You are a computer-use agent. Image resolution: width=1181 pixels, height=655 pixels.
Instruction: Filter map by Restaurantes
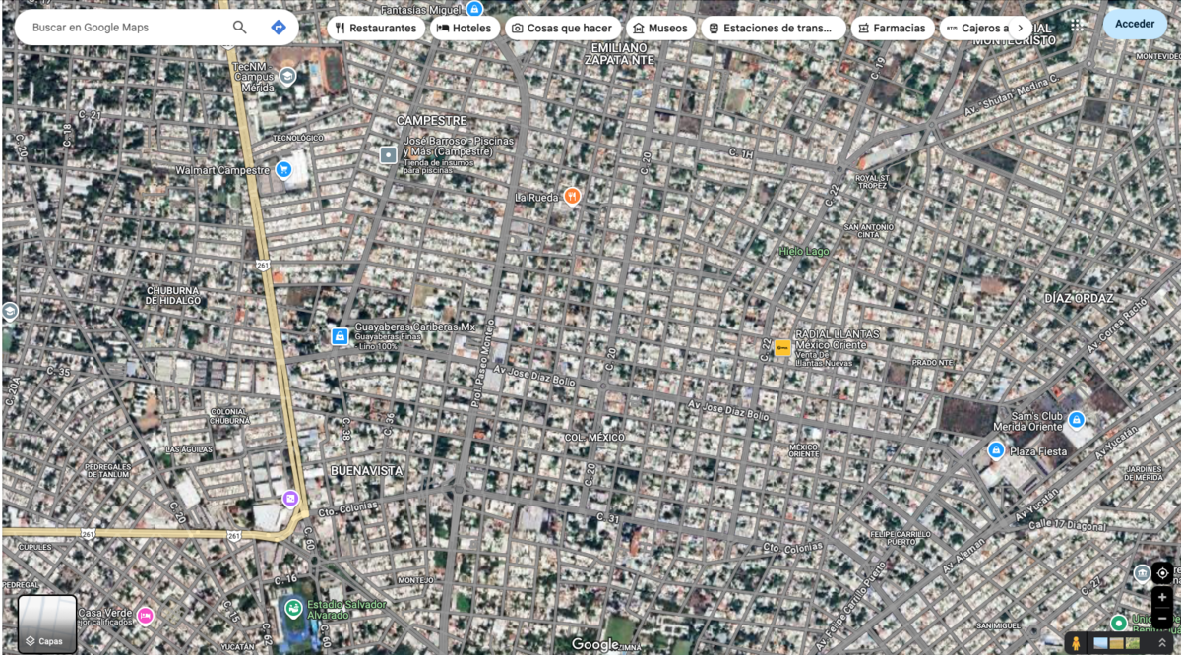[x=375, y=28]
